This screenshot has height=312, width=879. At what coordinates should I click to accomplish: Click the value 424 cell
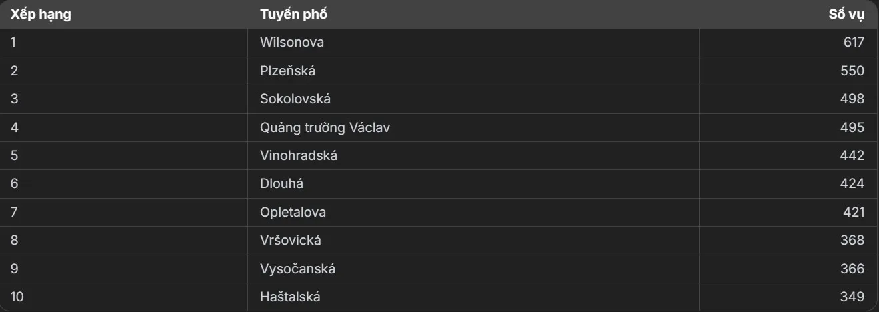(789, 184)
